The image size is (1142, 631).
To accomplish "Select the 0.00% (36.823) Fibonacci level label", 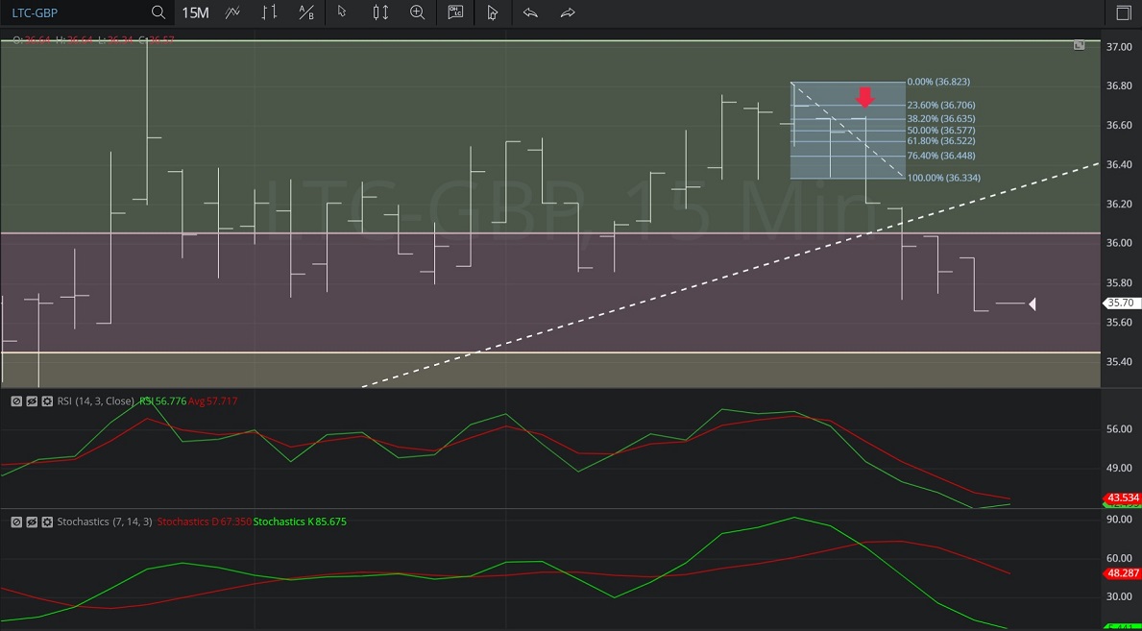I will coord(938,82).
